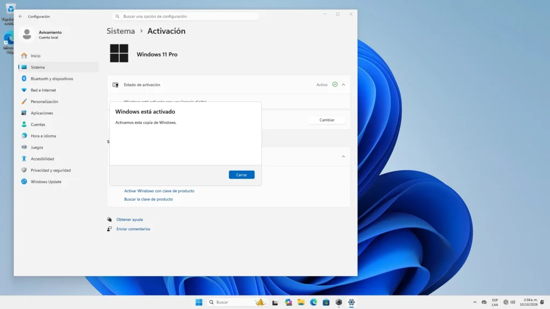Open Microsoft Store from the taskbar
Screen dimensions: 550x309
click(x=326, y=303)
